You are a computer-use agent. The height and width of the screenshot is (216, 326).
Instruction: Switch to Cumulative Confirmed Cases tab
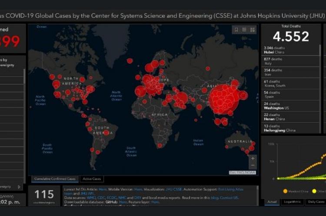pyautogui.click(x=55, y=179)
